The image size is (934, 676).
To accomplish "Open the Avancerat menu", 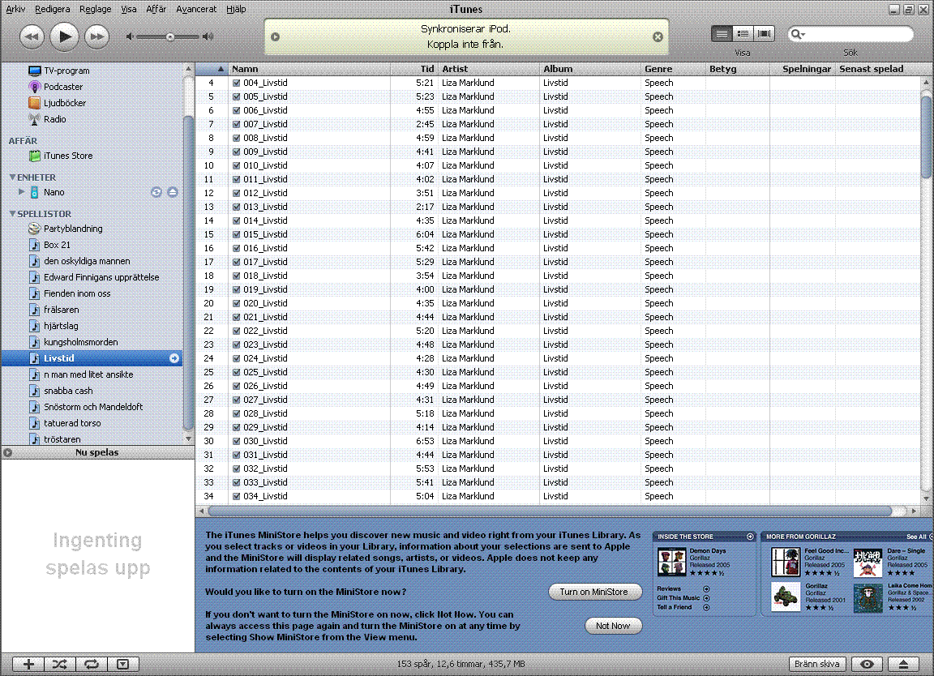I will tap(196, 9).
